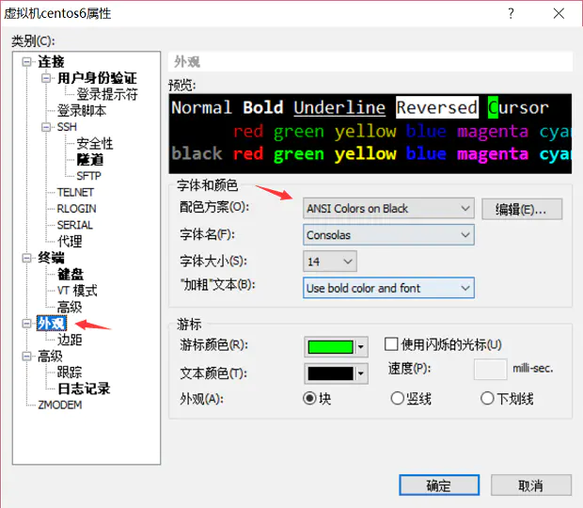Collapse the 终端 tree node
This screenshot has height=508, width=583.
(x=26, y=258)
